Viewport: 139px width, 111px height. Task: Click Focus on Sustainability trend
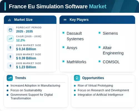point(26,90)
